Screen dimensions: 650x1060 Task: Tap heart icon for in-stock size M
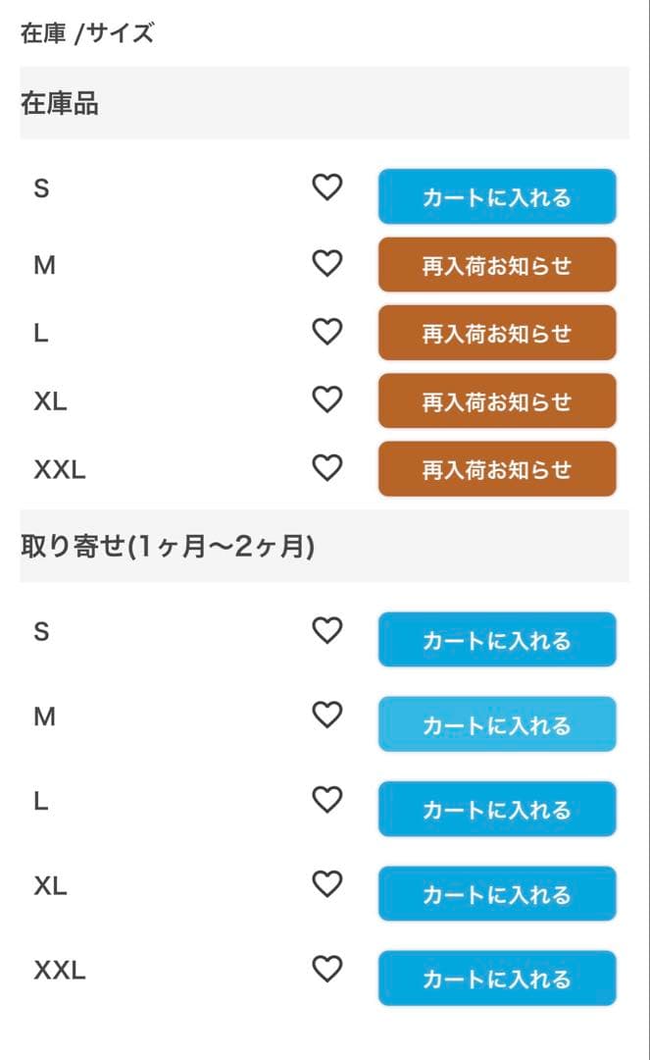pos(326,264)
